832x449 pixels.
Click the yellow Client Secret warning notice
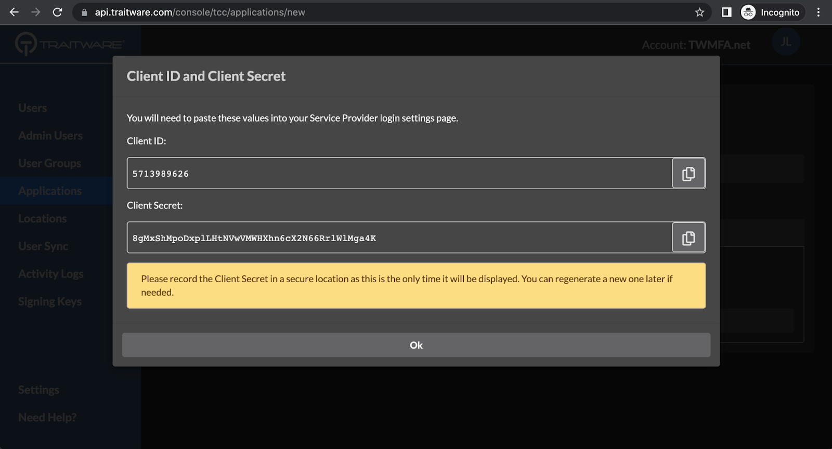pyautogui.click(x=416, y=285)
